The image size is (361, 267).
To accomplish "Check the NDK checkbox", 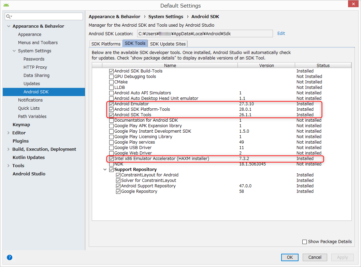I will (112, 164).
